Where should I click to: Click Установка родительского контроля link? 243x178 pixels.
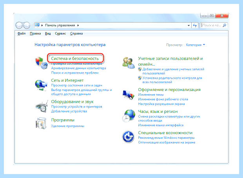(x=172, y=80)
